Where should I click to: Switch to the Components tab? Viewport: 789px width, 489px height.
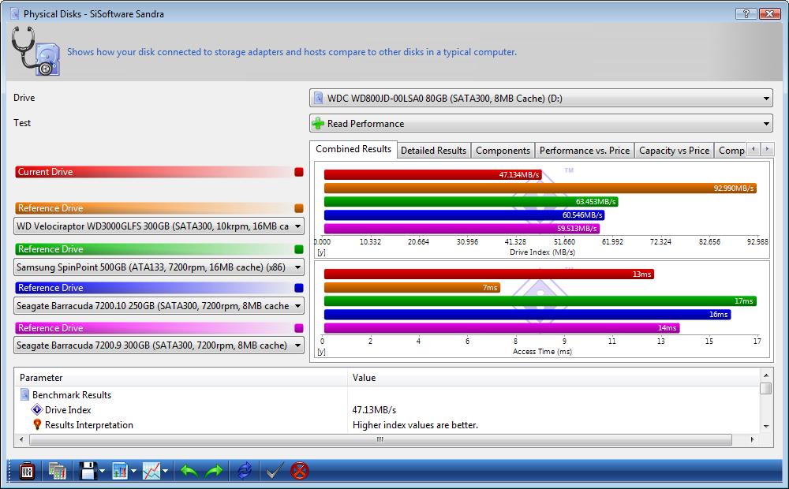point(503,151)
